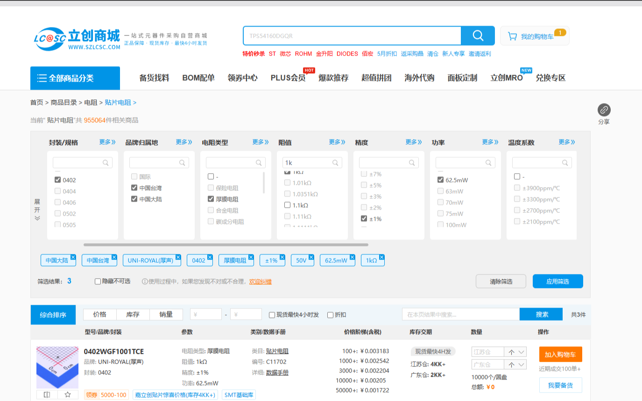
Task: Click the star favorite icon under product
Action: [68, 394]
